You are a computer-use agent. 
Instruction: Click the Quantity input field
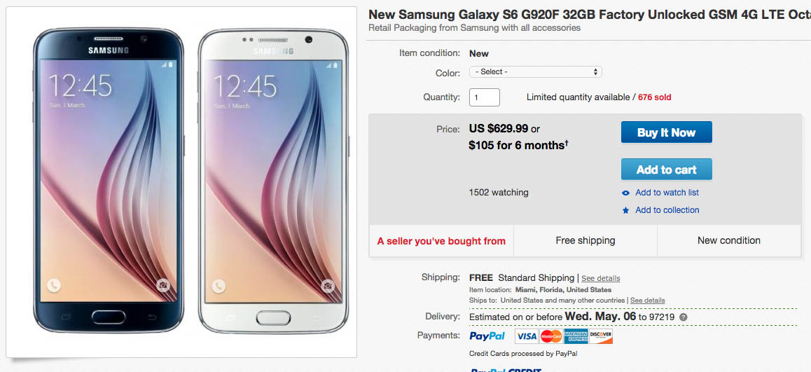tap(484, 97)
